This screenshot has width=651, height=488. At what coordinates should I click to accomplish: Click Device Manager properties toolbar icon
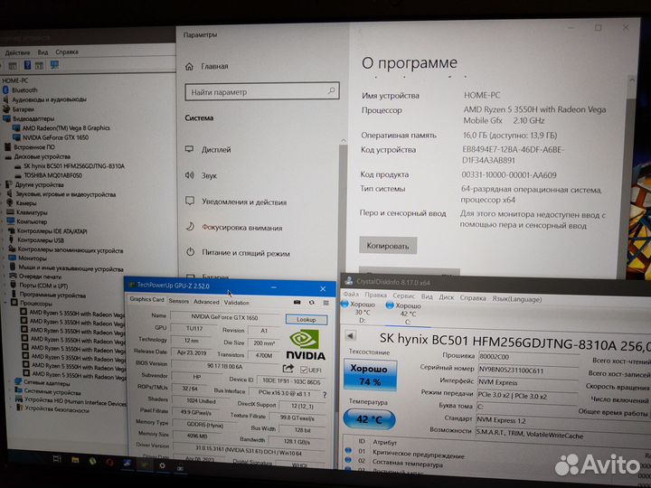click(x=13, y=66)
